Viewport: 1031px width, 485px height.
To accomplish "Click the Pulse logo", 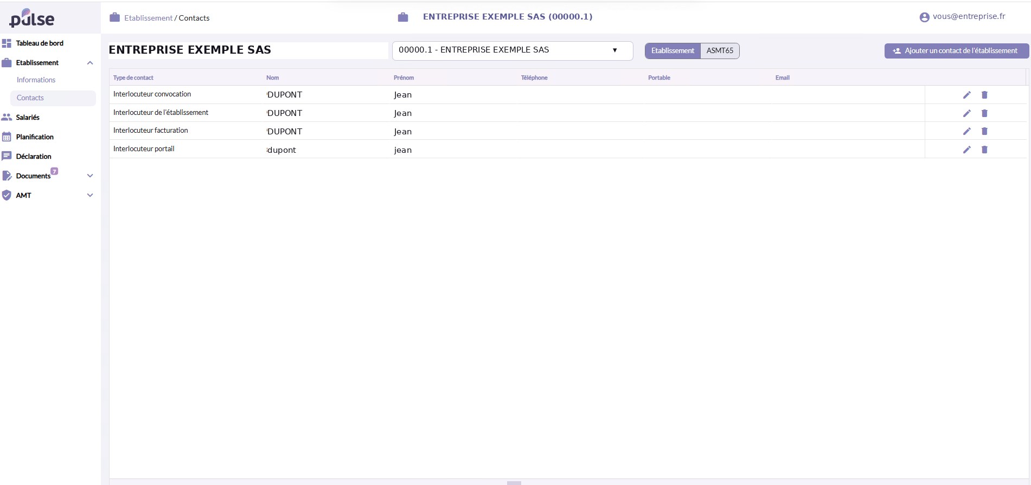I will click(32, 18).
